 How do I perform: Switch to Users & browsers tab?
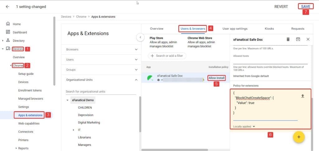pyautogui.click(x=193, y=29)
